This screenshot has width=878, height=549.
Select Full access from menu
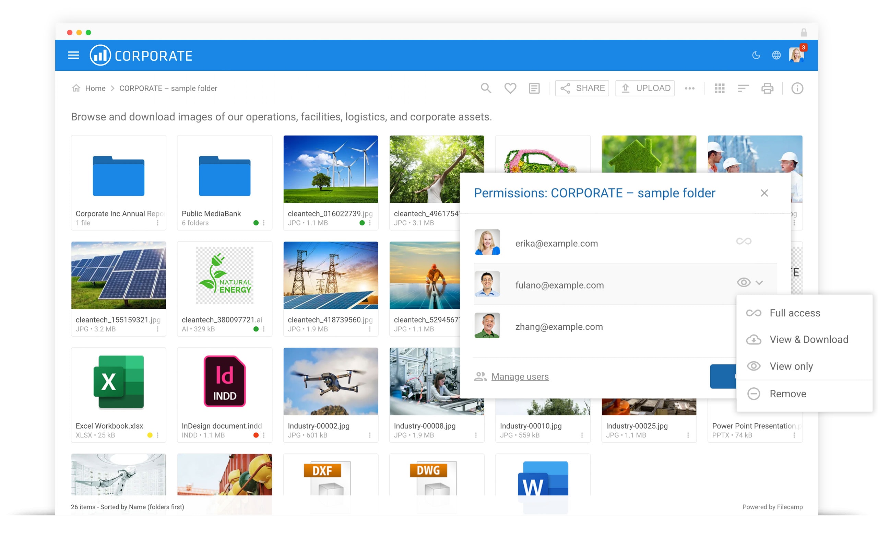804,313
